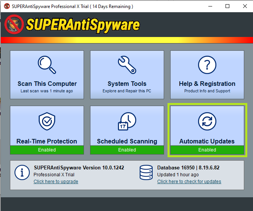Click the small app icon in title bar
This screenshot has width=253, height=211.
coord(7,6)
